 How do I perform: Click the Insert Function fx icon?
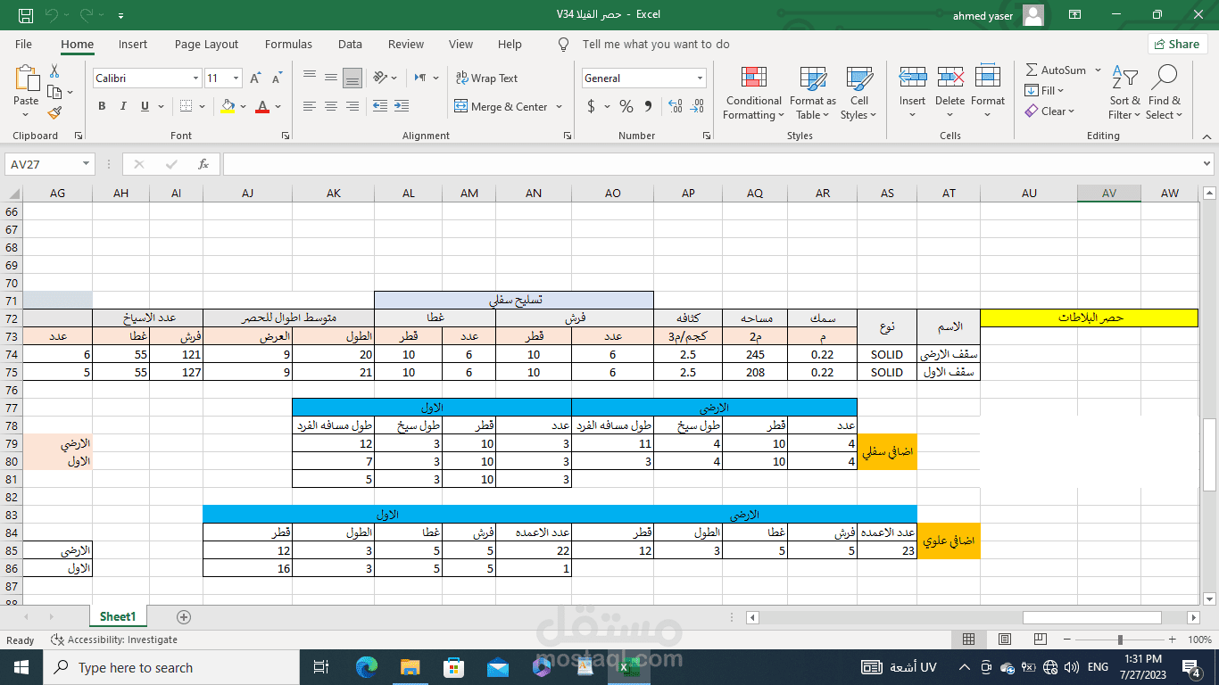pos(203,164)
